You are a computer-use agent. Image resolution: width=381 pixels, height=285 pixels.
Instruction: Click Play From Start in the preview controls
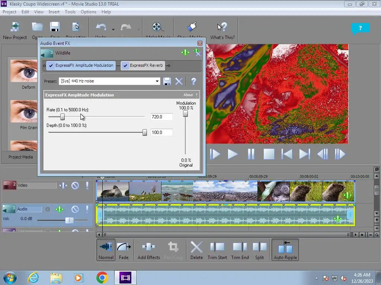tap(215, 154)
